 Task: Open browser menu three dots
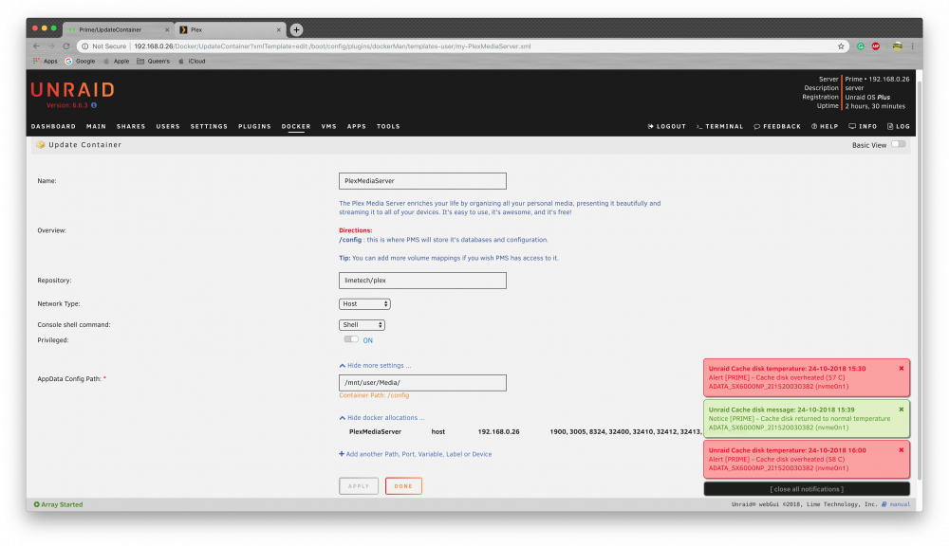pyautogui.click(x=912, y=45)
